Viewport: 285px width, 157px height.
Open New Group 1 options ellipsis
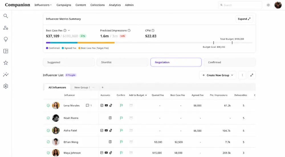tap(93, 87)
